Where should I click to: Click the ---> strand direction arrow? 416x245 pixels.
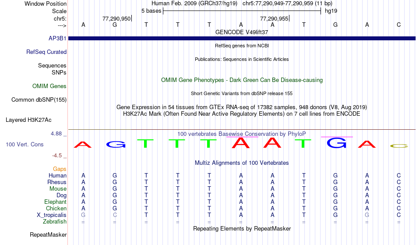point(62,26)
